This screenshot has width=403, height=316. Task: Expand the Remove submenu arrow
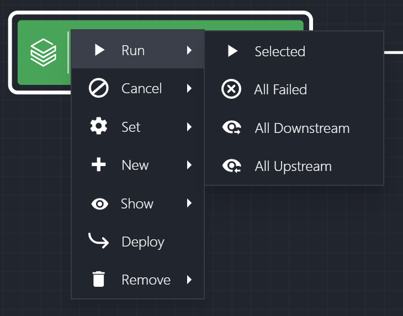click(x=189, y=280)
